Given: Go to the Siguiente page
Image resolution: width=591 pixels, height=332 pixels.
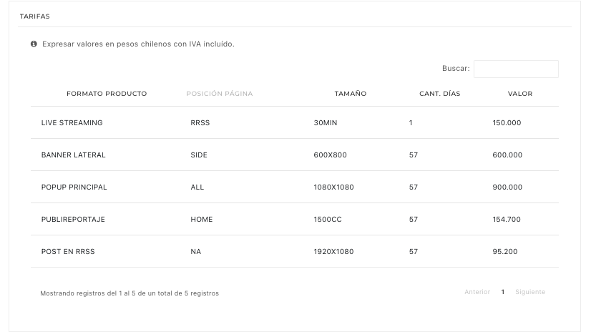Looking at the screenshot, I should click(530, 292).
